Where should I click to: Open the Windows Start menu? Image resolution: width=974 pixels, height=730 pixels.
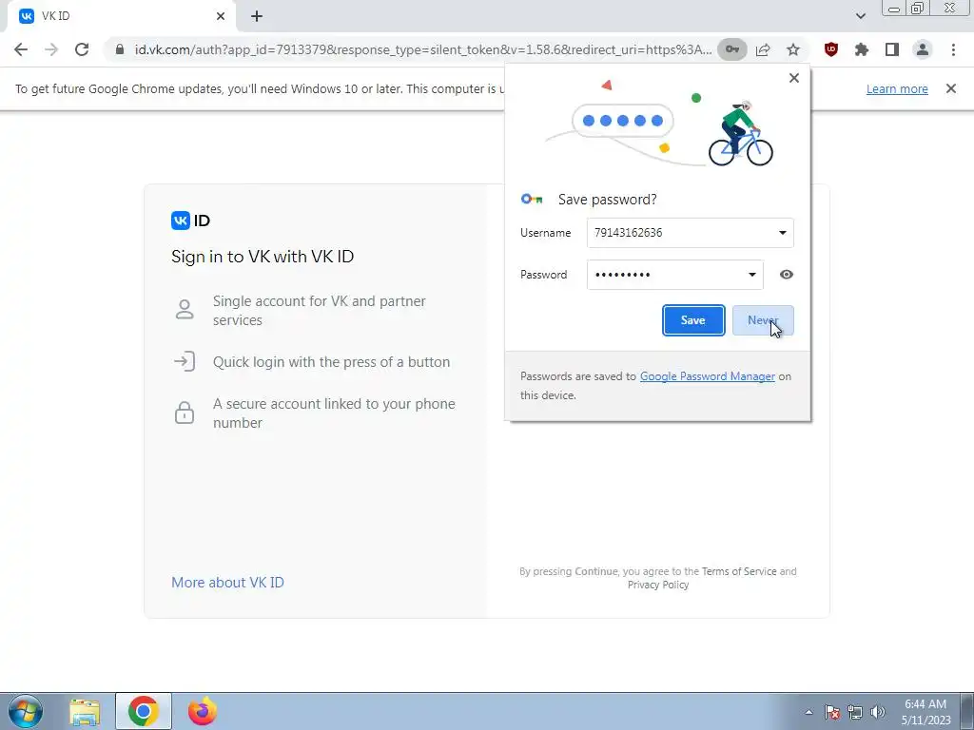pyautogui.click(x=26, y=711)
